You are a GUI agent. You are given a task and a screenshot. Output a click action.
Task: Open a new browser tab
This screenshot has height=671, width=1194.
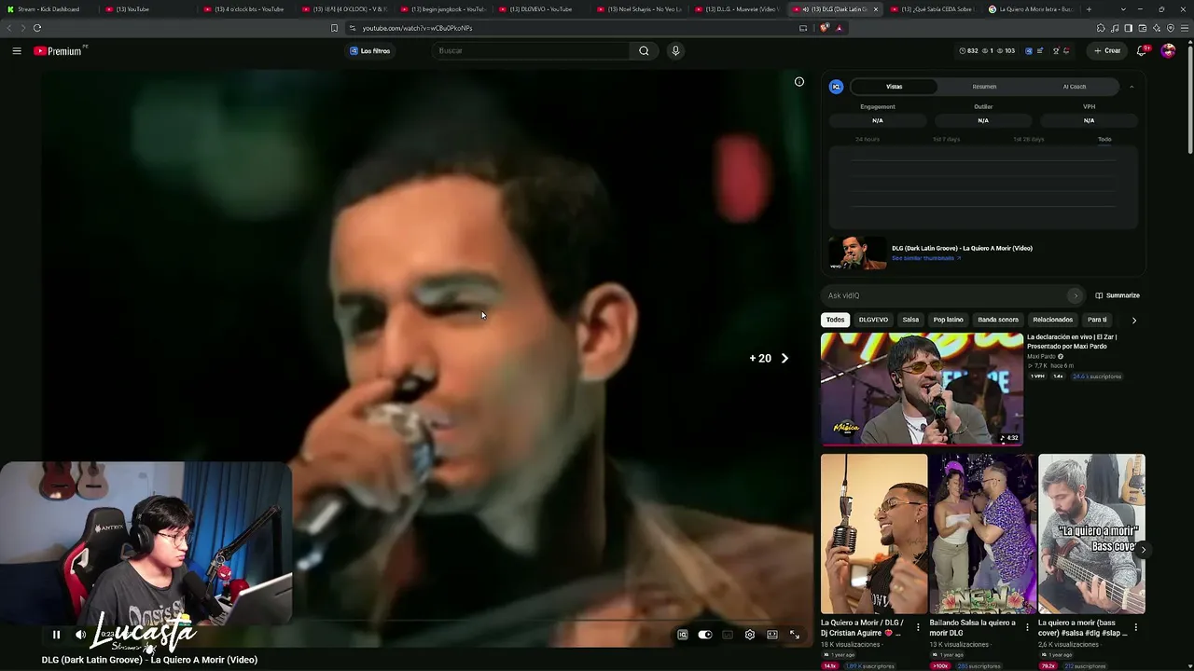1089,9
